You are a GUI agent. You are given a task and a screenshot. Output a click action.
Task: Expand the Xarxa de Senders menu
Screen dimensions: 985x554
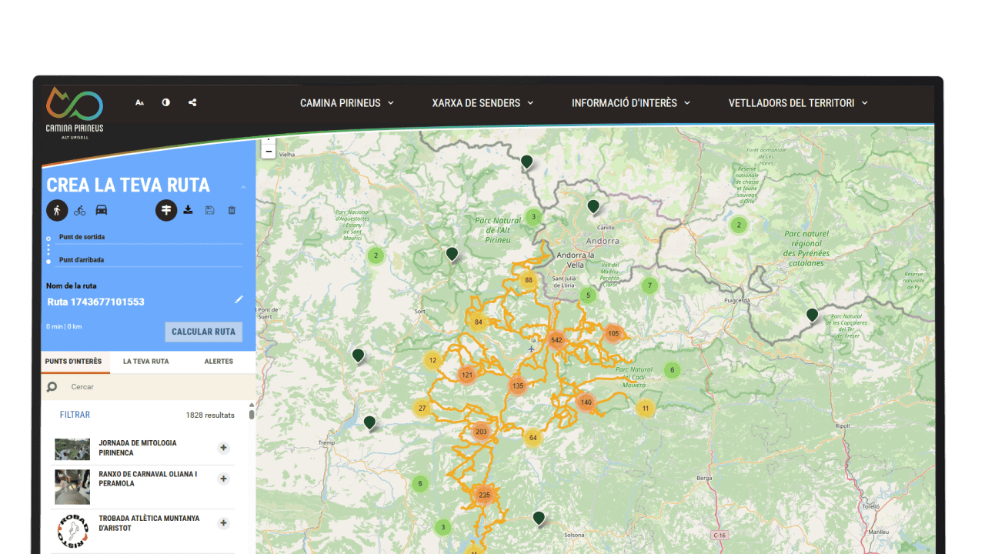[482, 103]
